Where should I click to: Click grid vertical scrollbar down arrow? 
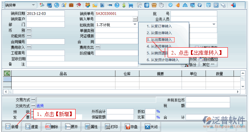point(243,87)
